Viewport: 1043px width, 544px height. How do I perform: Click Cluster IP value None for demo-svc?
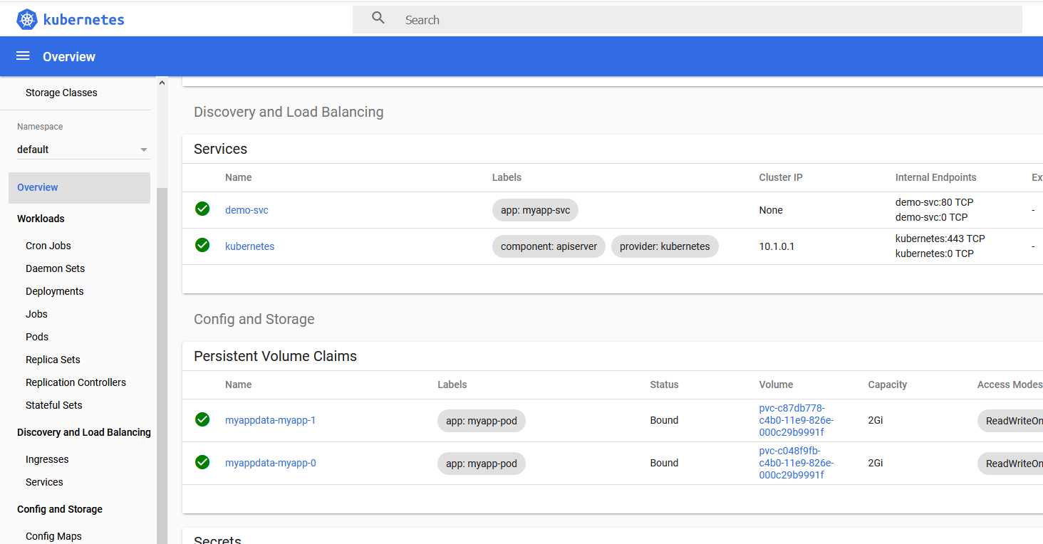pyautogui.click(x=771, y=210)
